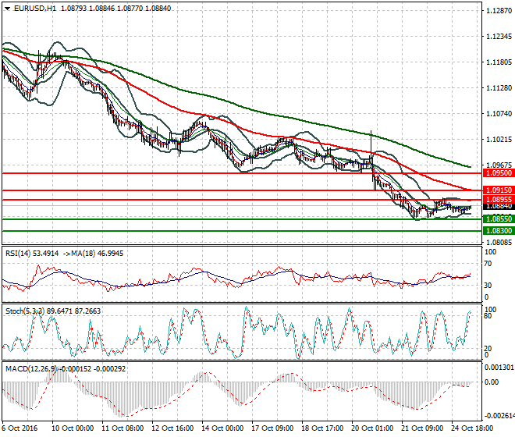This screenshot has width=515, height=437.
Task: Select the 1.08300 green support level tag
Action: [497, 232]
